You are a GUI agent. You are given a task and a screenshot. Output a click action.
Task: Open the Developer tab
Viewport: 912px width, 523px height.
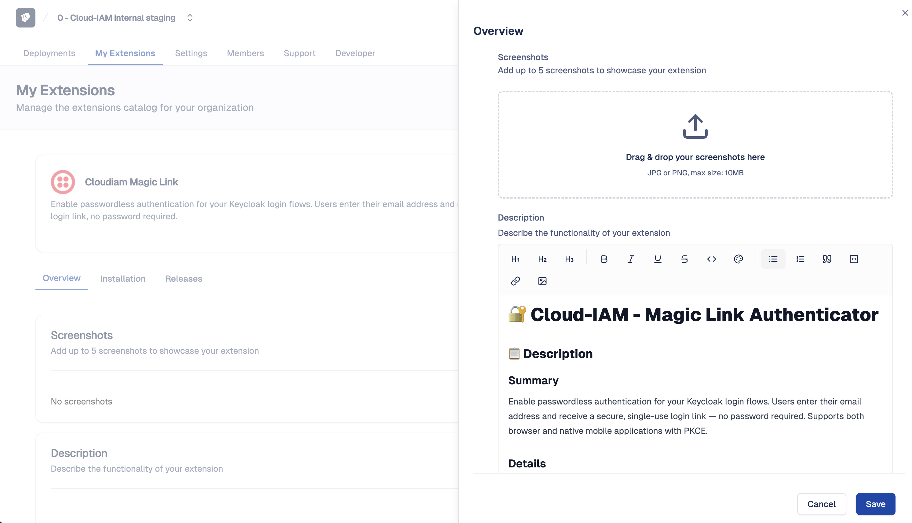point(355,53)
